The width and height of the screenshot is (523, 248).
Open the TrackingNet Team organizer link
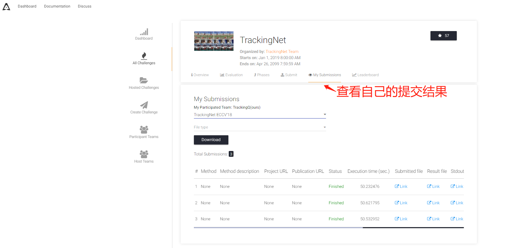[283, 52]
